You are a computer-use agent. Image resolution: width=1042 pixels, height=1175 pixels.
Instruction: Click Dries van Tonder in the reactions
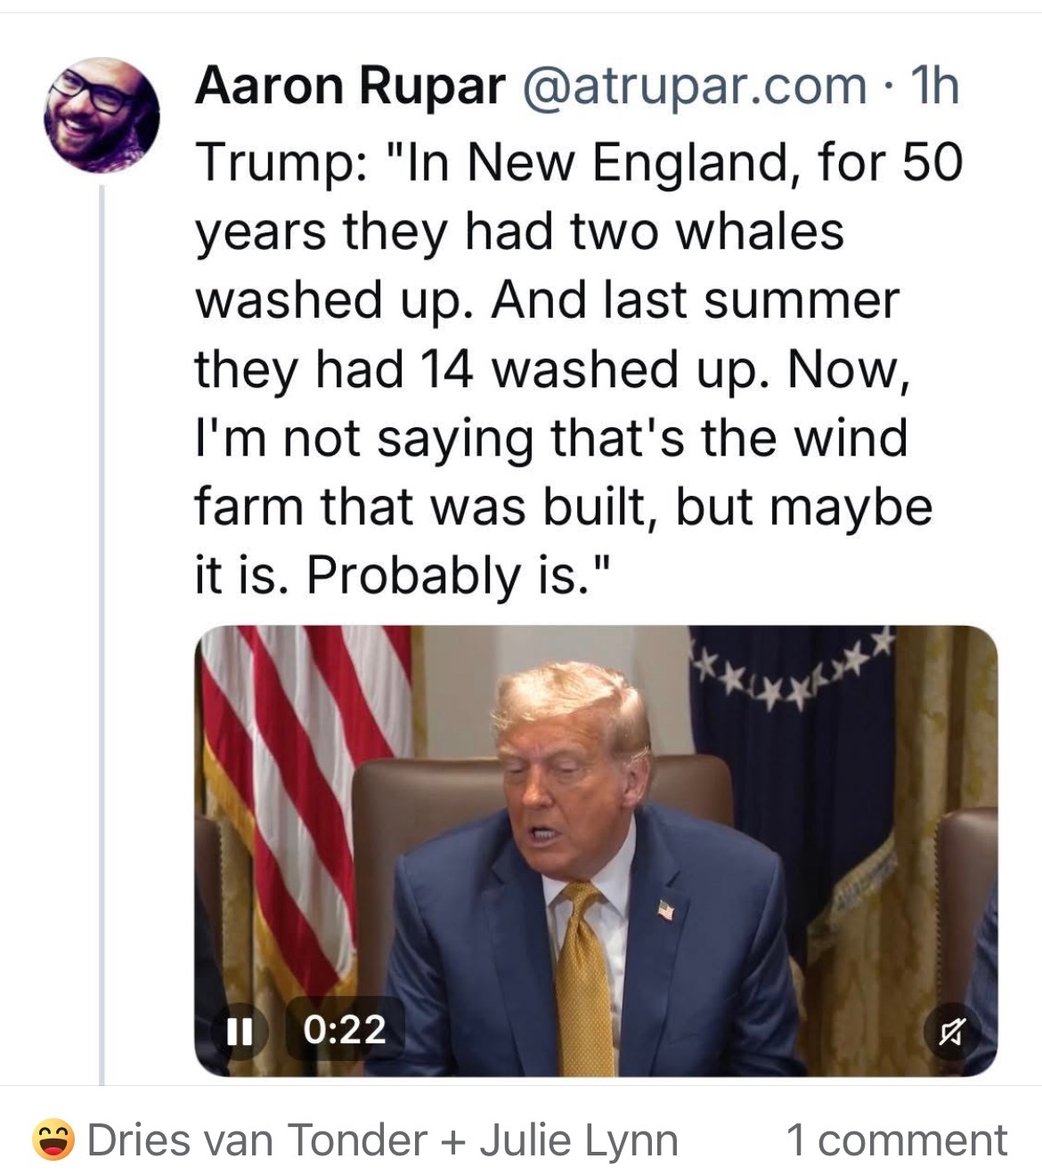click(x=257, y=1140)
